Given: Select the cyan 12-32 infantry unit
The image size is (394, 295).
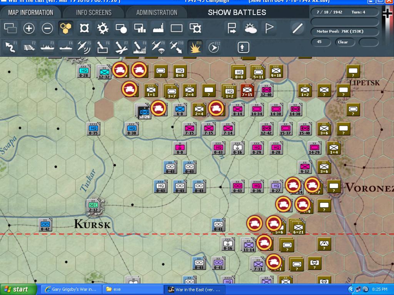Looking at the screenshot, I should pyautogui.click(x=104, y=72).
